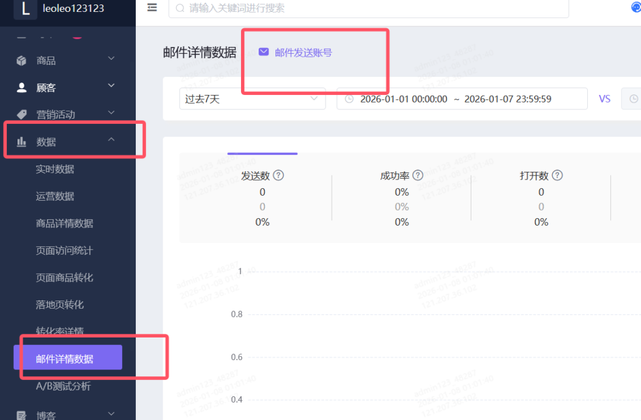Click the envelope icon beside 邮件发送账号
Screen dimensions: 641x420
click(264, 52)
